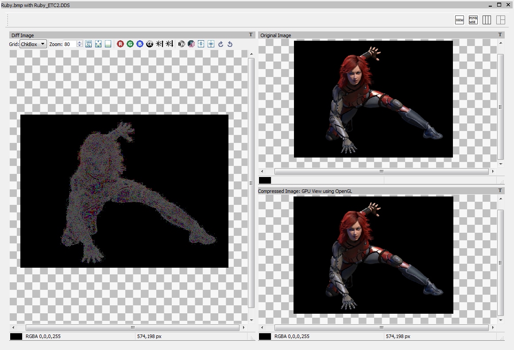Toggle the red channel display

pyautogui.click(x=120, y=44)
